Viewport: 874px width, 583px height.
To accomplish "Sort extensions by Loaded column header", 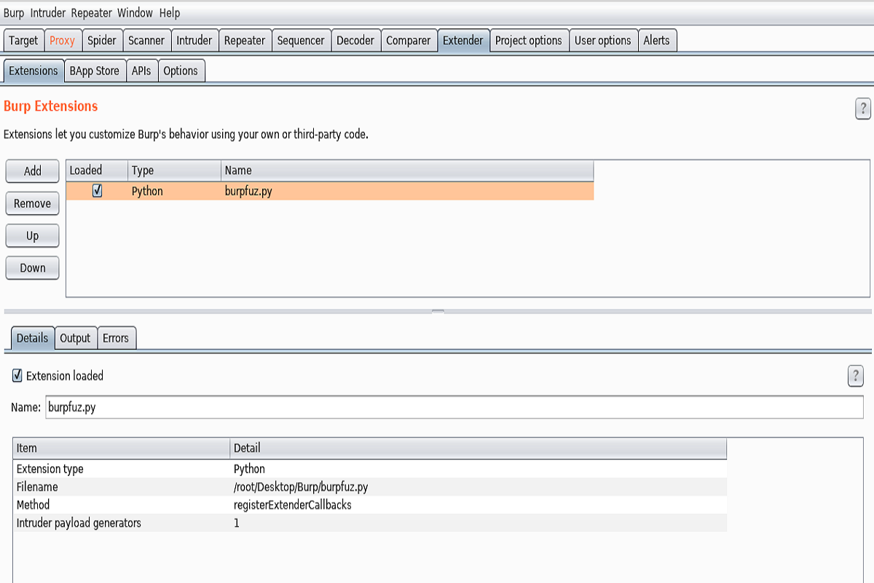I will (97, 171).
